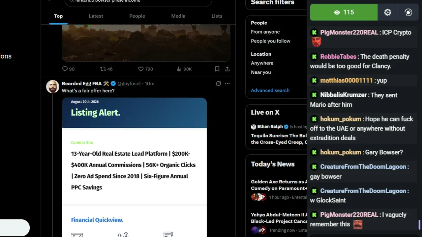
Task: Click the plug connection icon in chat header
Action: pyautogui.click(x=408, y=13)
